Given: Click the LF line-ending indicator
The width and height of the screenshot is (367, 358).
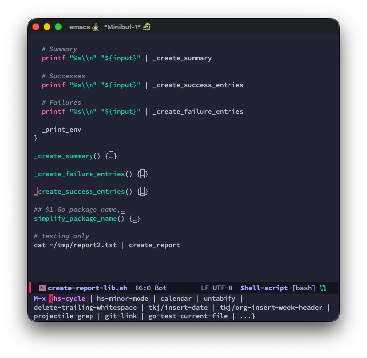Looking at the screenshot, I should (205, 288).
